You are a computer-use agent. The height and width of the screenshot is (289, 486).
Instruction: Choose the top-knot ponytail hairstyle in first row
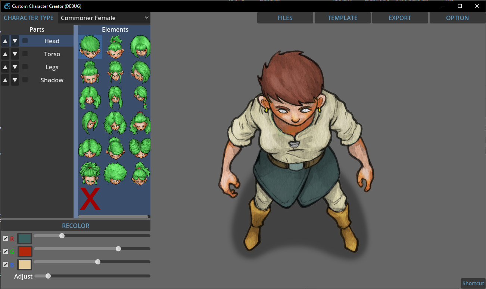point(115,47)
